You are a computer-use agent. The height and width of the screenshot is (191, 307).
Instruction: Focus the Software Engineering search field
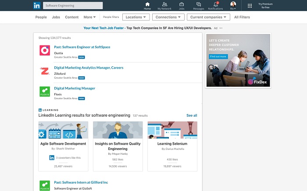click(x=73, y=5)
